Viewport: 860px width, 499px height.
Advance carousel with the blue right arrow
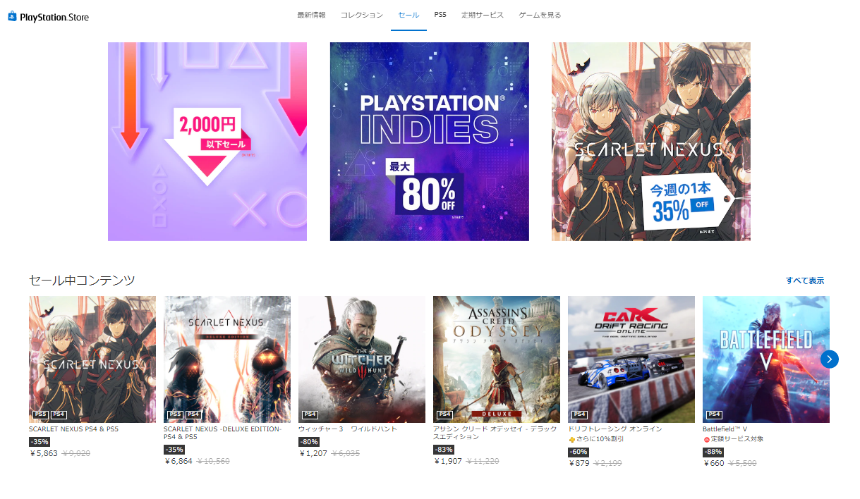(830, 359)
